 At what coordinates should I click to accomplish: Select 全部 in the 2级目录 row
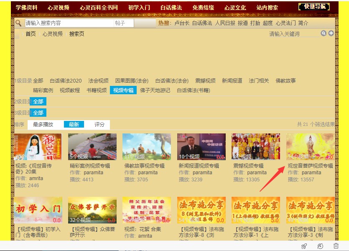[x=38, y=101]
